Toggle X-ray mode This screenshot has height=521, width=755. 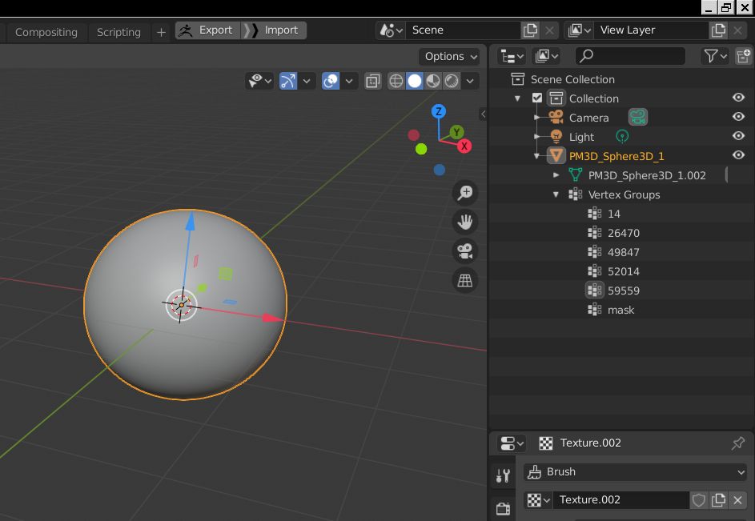pos(372,81)
